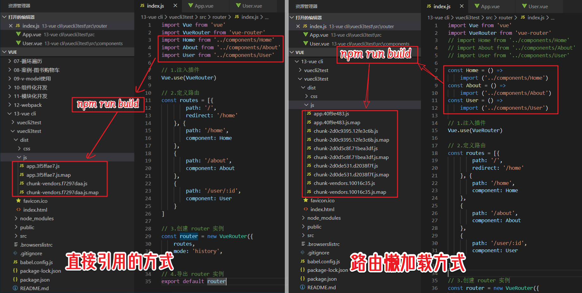Viewport: 582px width, 293px height.
Task: Click the JS icon beside chunk-2d0d5c8f.71bea3df.js
Action: coord(309,148)
